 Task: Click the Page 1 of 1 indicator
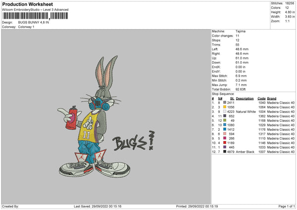pos(287,206)
